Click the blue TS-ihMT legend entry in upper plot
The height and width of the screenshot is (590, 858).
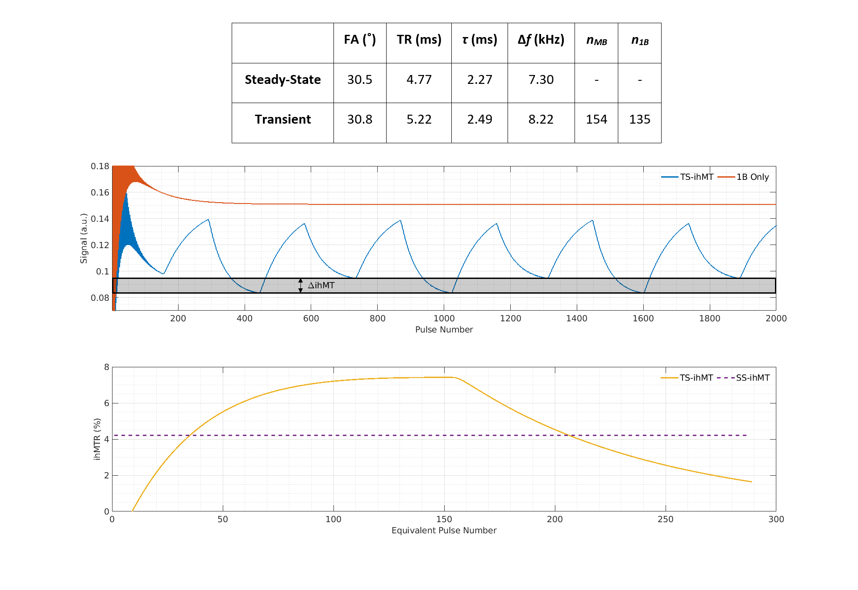coord(696,177)
